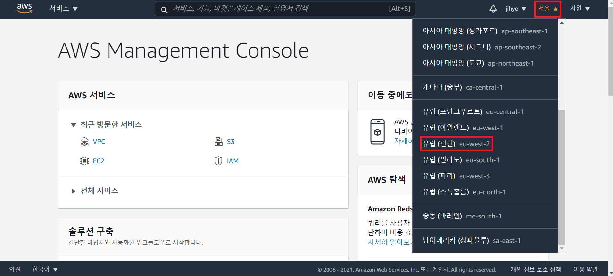This screenshot has width=613, height=276.
Task: Click the AWS logo home icon
Action: pyautogui.click(x=25, y=8)
